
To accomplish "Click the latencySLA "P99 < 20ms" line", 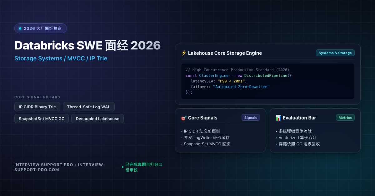I will (x=219, y=81).
